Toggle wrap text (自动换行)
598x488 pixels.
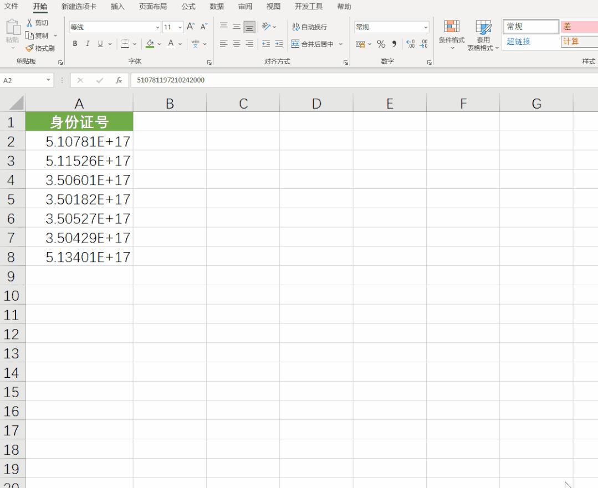pos(309,27)
